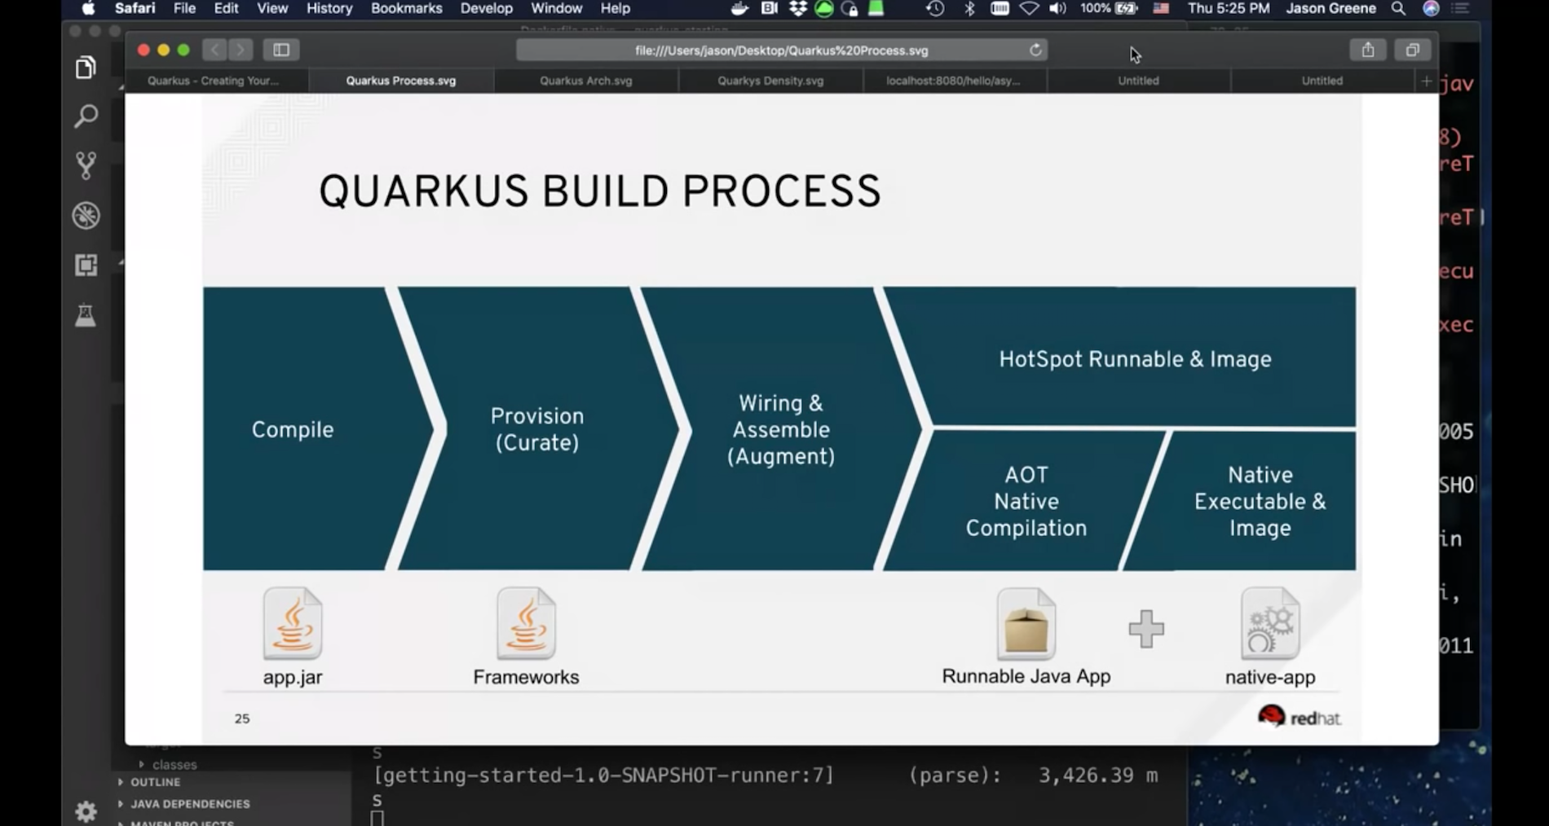Open the Source Control branch icon

pos(86,165)
